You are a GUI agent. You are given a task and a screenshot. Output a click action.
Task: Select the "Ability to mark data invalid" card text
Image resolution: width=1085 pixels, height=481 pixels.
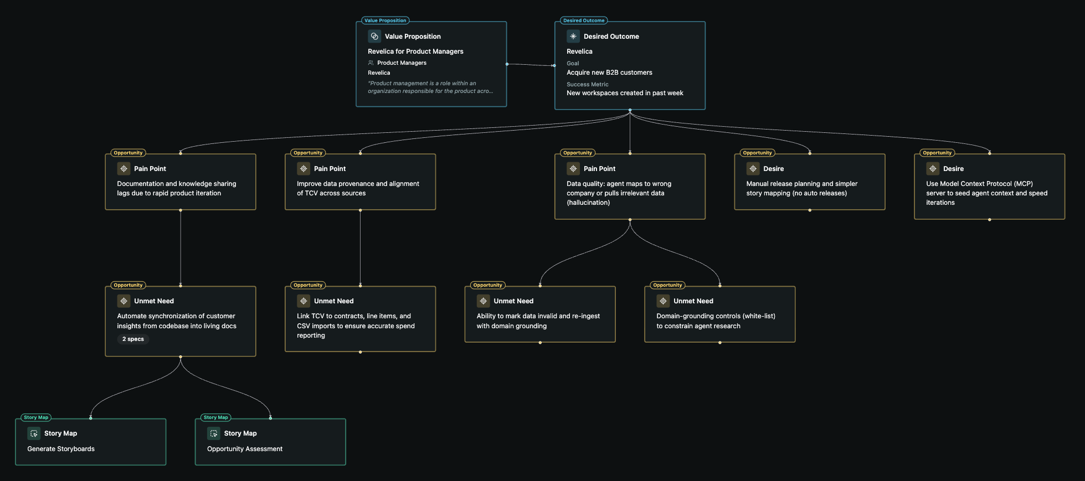(538, 321)
